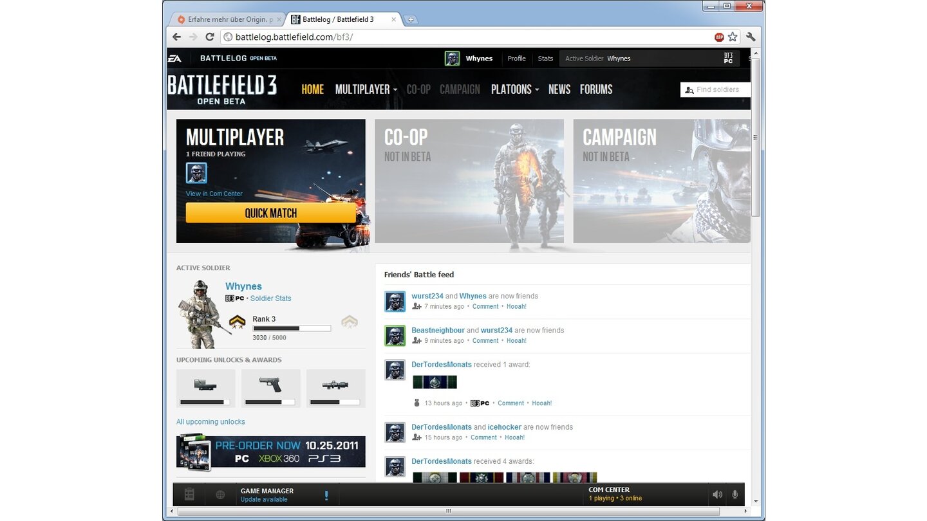The width and height of the screenshot is (927, 521).
Task: Select the red dot sight unlock tile
Action: tap(206, 388)
